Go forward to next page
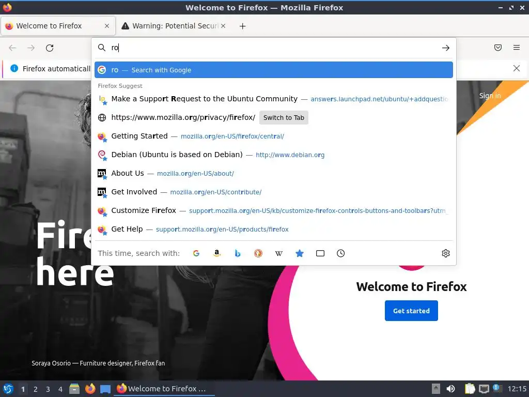 [x=31, y=48]
